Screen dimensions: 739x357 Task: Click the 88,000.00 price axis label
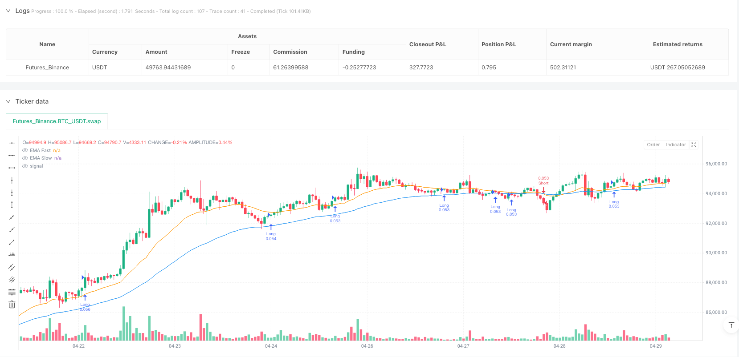click(x=716, y=283)
